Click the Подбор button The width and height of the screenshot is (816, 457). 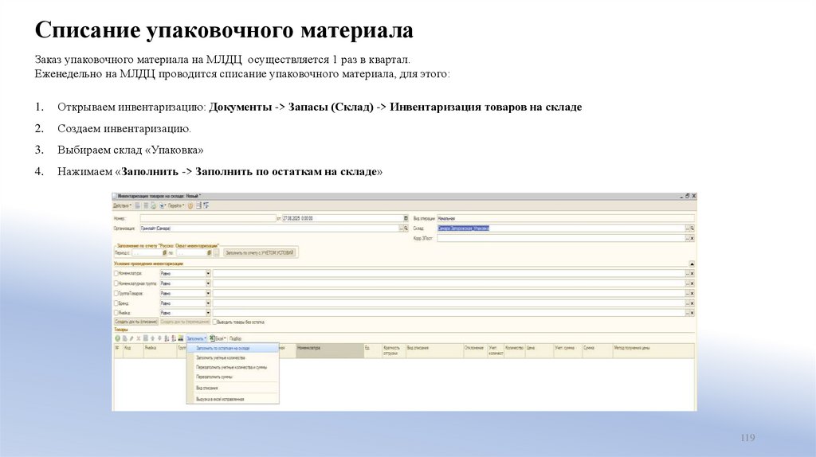(x=235, y=338)
